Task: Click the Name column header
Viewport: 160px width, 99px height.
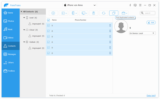Action: click(54, 20)
